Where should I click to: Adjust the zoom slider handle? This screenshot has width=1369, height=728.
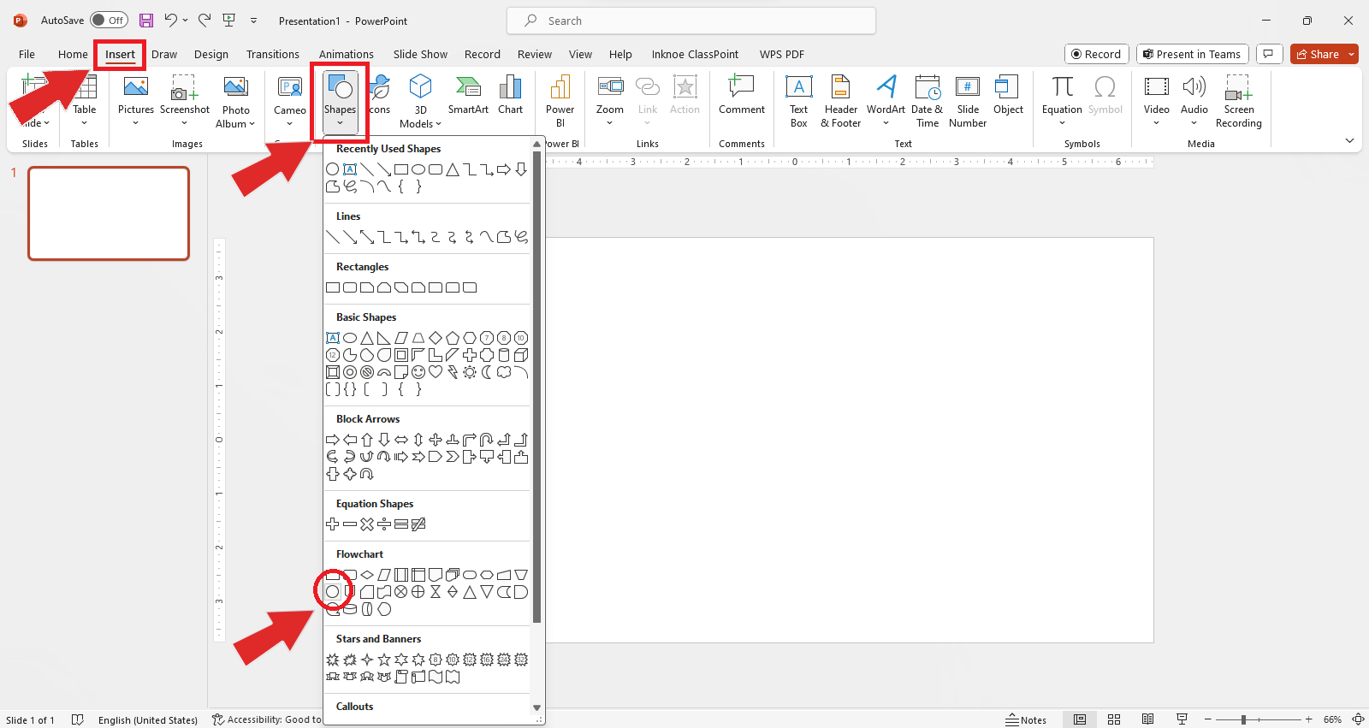point(1243,719)
